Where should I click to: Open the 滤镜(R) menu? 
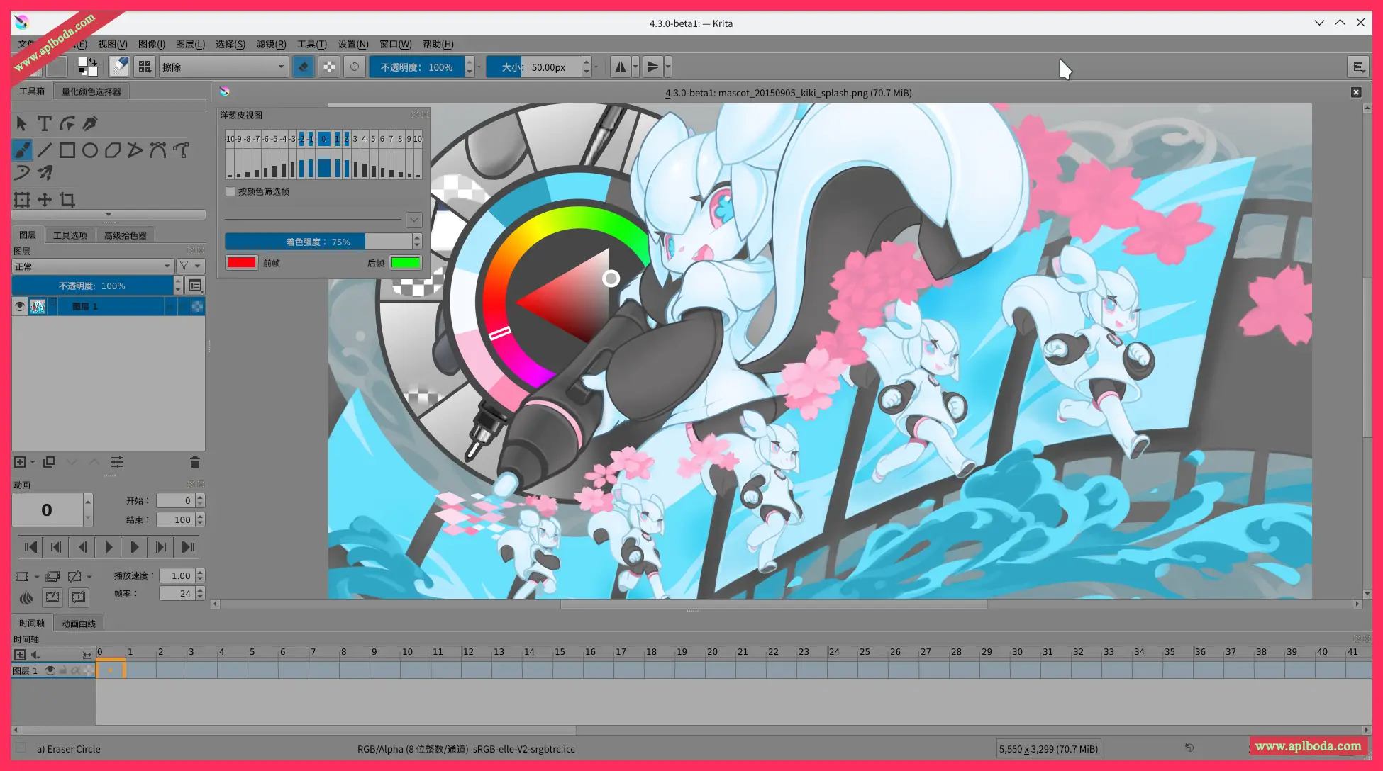click(271, 44)
